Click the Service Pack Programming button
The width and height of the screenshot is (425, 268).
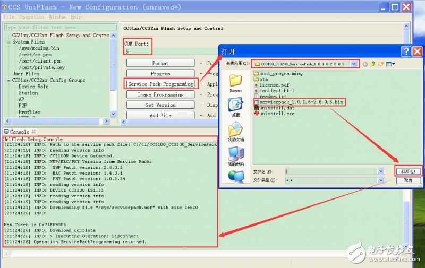(x=160, y=84)
